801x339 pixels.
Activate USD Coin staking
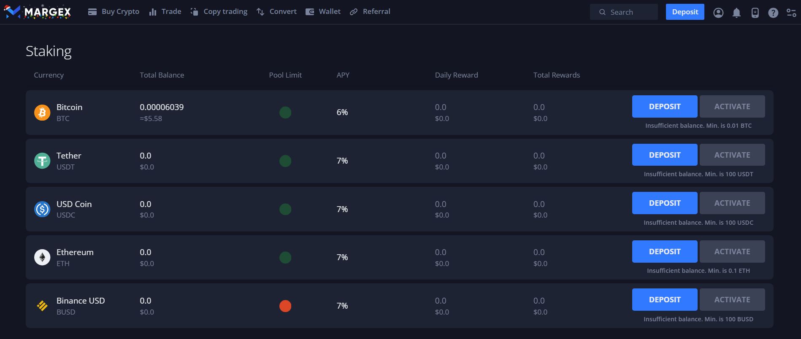tap(732, 203)
